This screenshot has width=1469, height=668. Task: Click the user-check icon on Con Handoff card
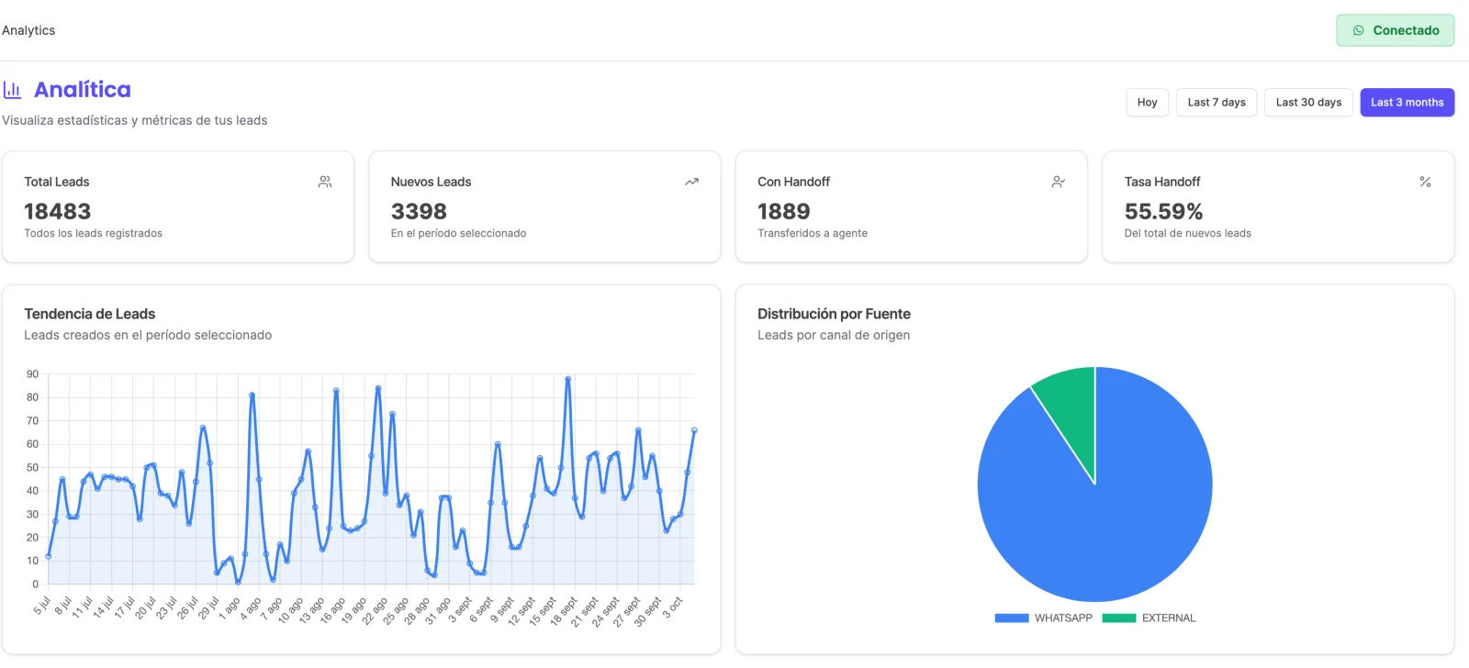(x=1059, y=182)
